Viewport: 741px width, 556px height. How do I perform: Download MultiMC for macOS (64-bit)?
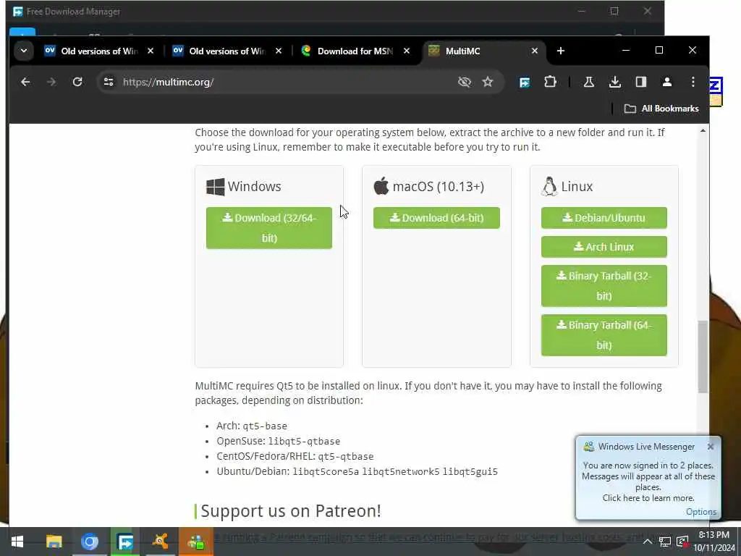(436, 218)
